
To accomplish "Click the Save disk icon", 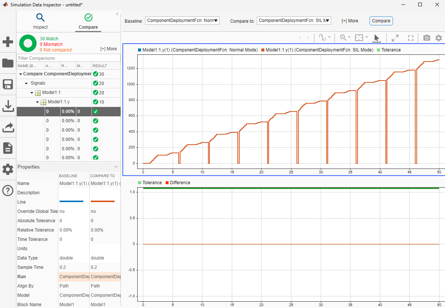I will (x=8, y=84).
